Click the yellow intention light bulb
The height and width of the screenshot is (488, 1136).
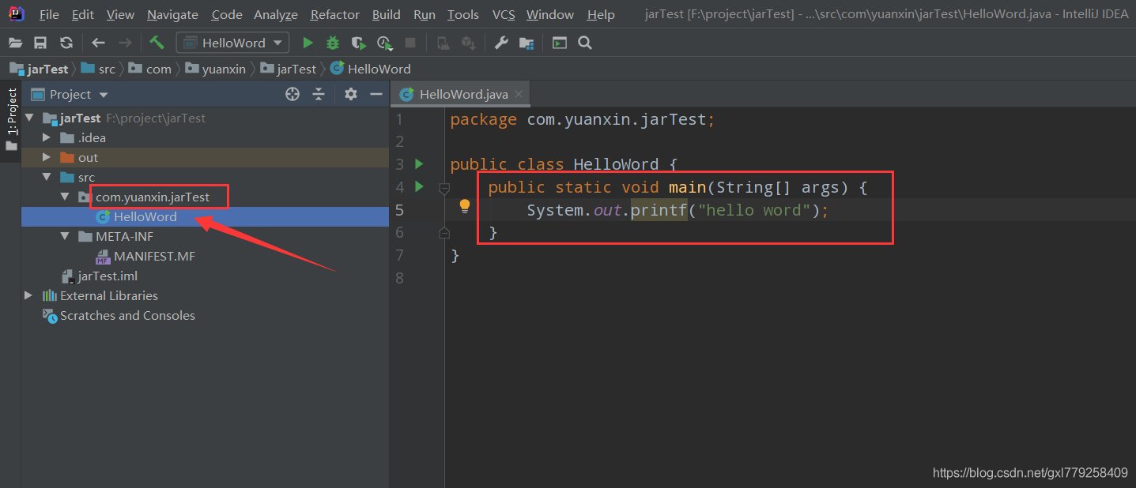(x=465, y=206)
